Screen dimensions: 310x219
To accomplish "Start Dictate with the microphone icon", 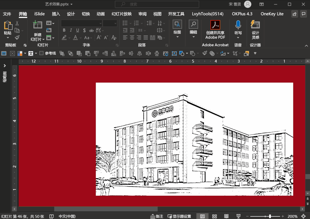I will pos(238,25).
